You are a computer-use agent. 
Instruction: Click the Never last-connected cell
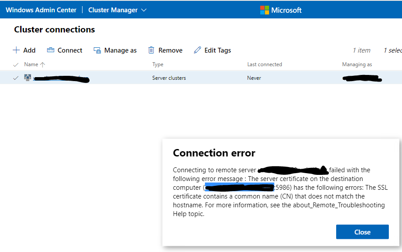click(x=254, y=78)
